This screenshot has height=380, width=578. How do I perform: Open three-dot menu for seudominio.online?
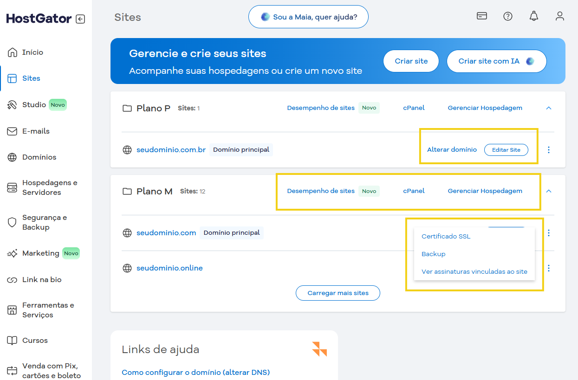[x=549, y=268]
